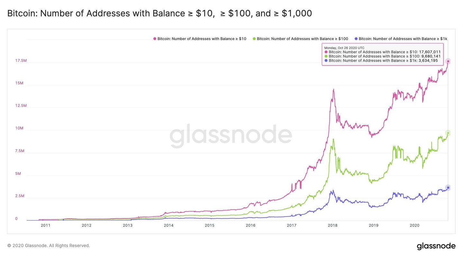Image resolution: width=463 pixels, height=258 pixels.
Task: Click the chart title about Bitcoin addresses
Action: point(159,13)
